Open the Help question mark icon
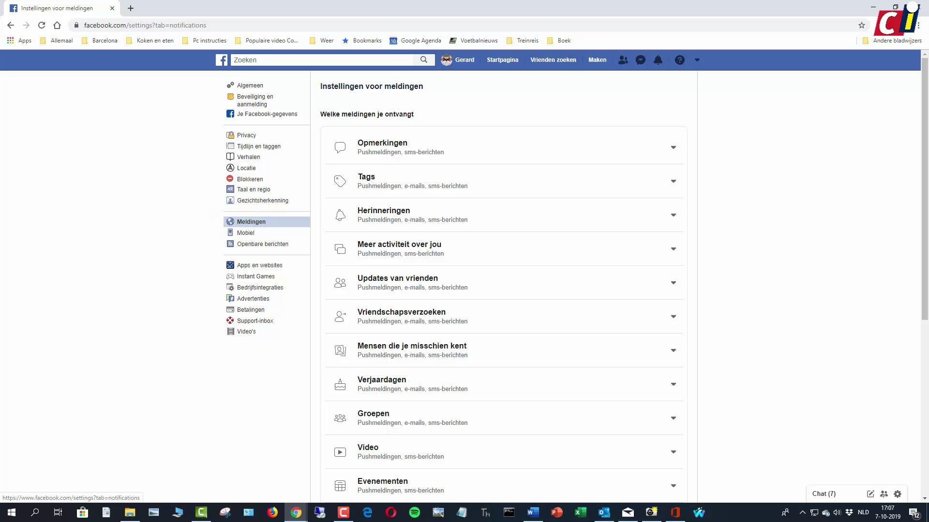This screenshot has height=522, width=929. 680,60
